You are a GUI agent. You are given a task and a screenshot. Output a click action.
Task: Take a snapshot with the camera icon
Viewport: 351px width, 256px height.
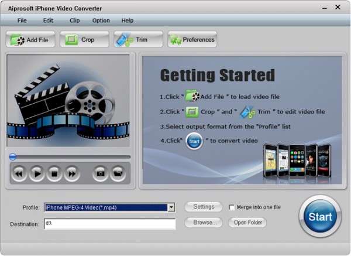coord(100,173)
